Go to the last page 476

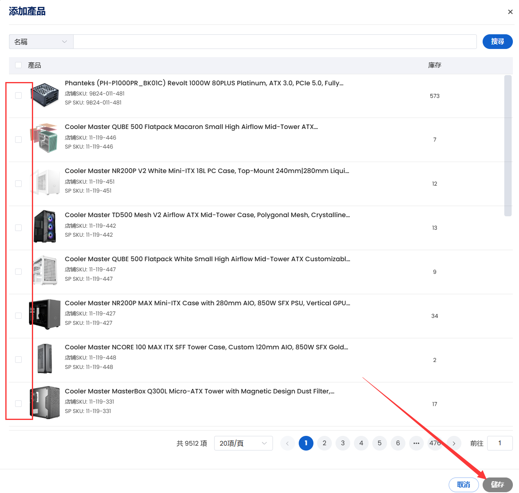click(x=435, y=443)
